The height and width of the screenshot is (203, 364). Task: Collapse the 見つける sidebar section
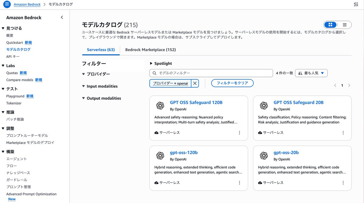click(12, 28)
